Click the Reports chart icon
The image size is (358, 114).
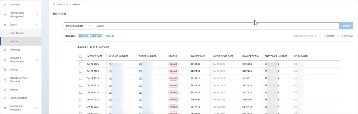pyautogui.click(x=5, y=90)
